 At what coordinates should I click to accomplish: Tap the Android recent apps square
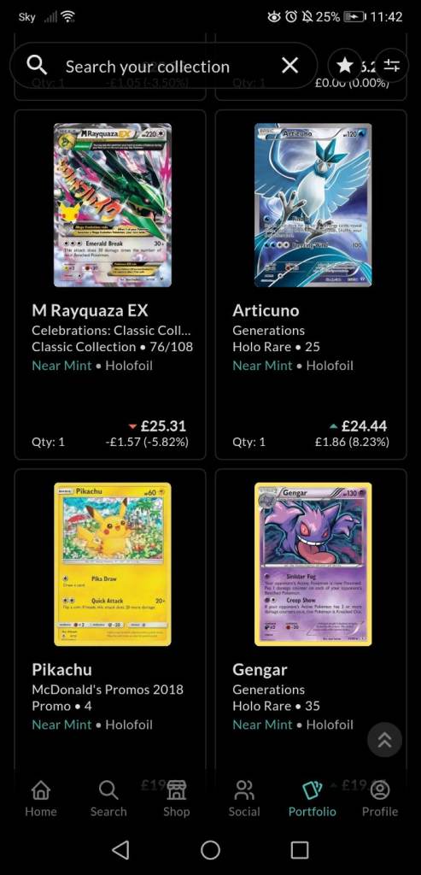pos(300,850)
